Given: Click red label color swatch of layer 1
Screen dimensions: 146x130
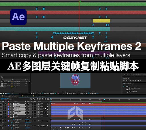Looking at the screenshot, I should tap(9, 103).
